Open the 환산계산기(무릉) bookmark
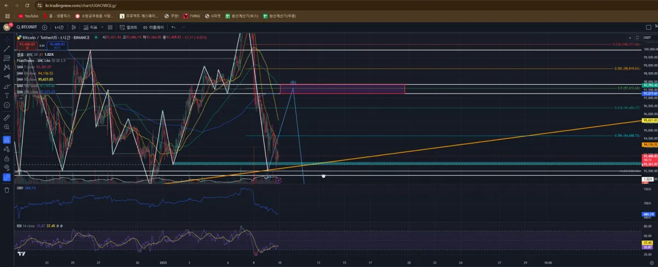Image resolution: width=658 pixels, height=267 pixels. coord(280,16)
